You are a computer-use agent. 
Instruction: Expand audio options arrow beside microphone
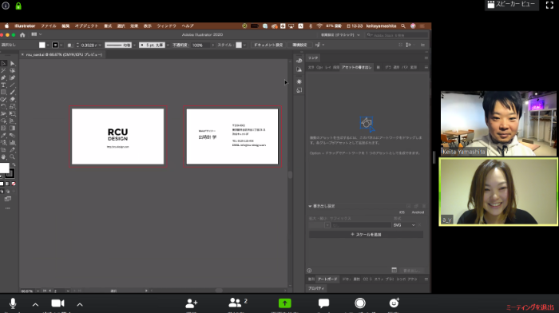pos(35,304)
